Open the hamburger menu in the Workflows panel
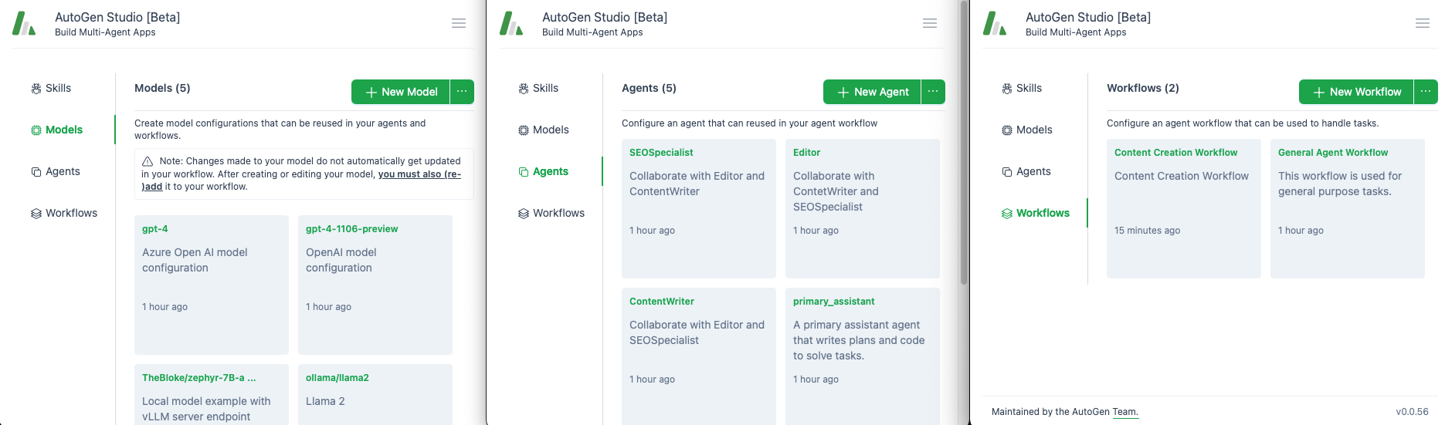Image resolution: width=1445 pixels, height=425 pixels. click(1423, 24)
